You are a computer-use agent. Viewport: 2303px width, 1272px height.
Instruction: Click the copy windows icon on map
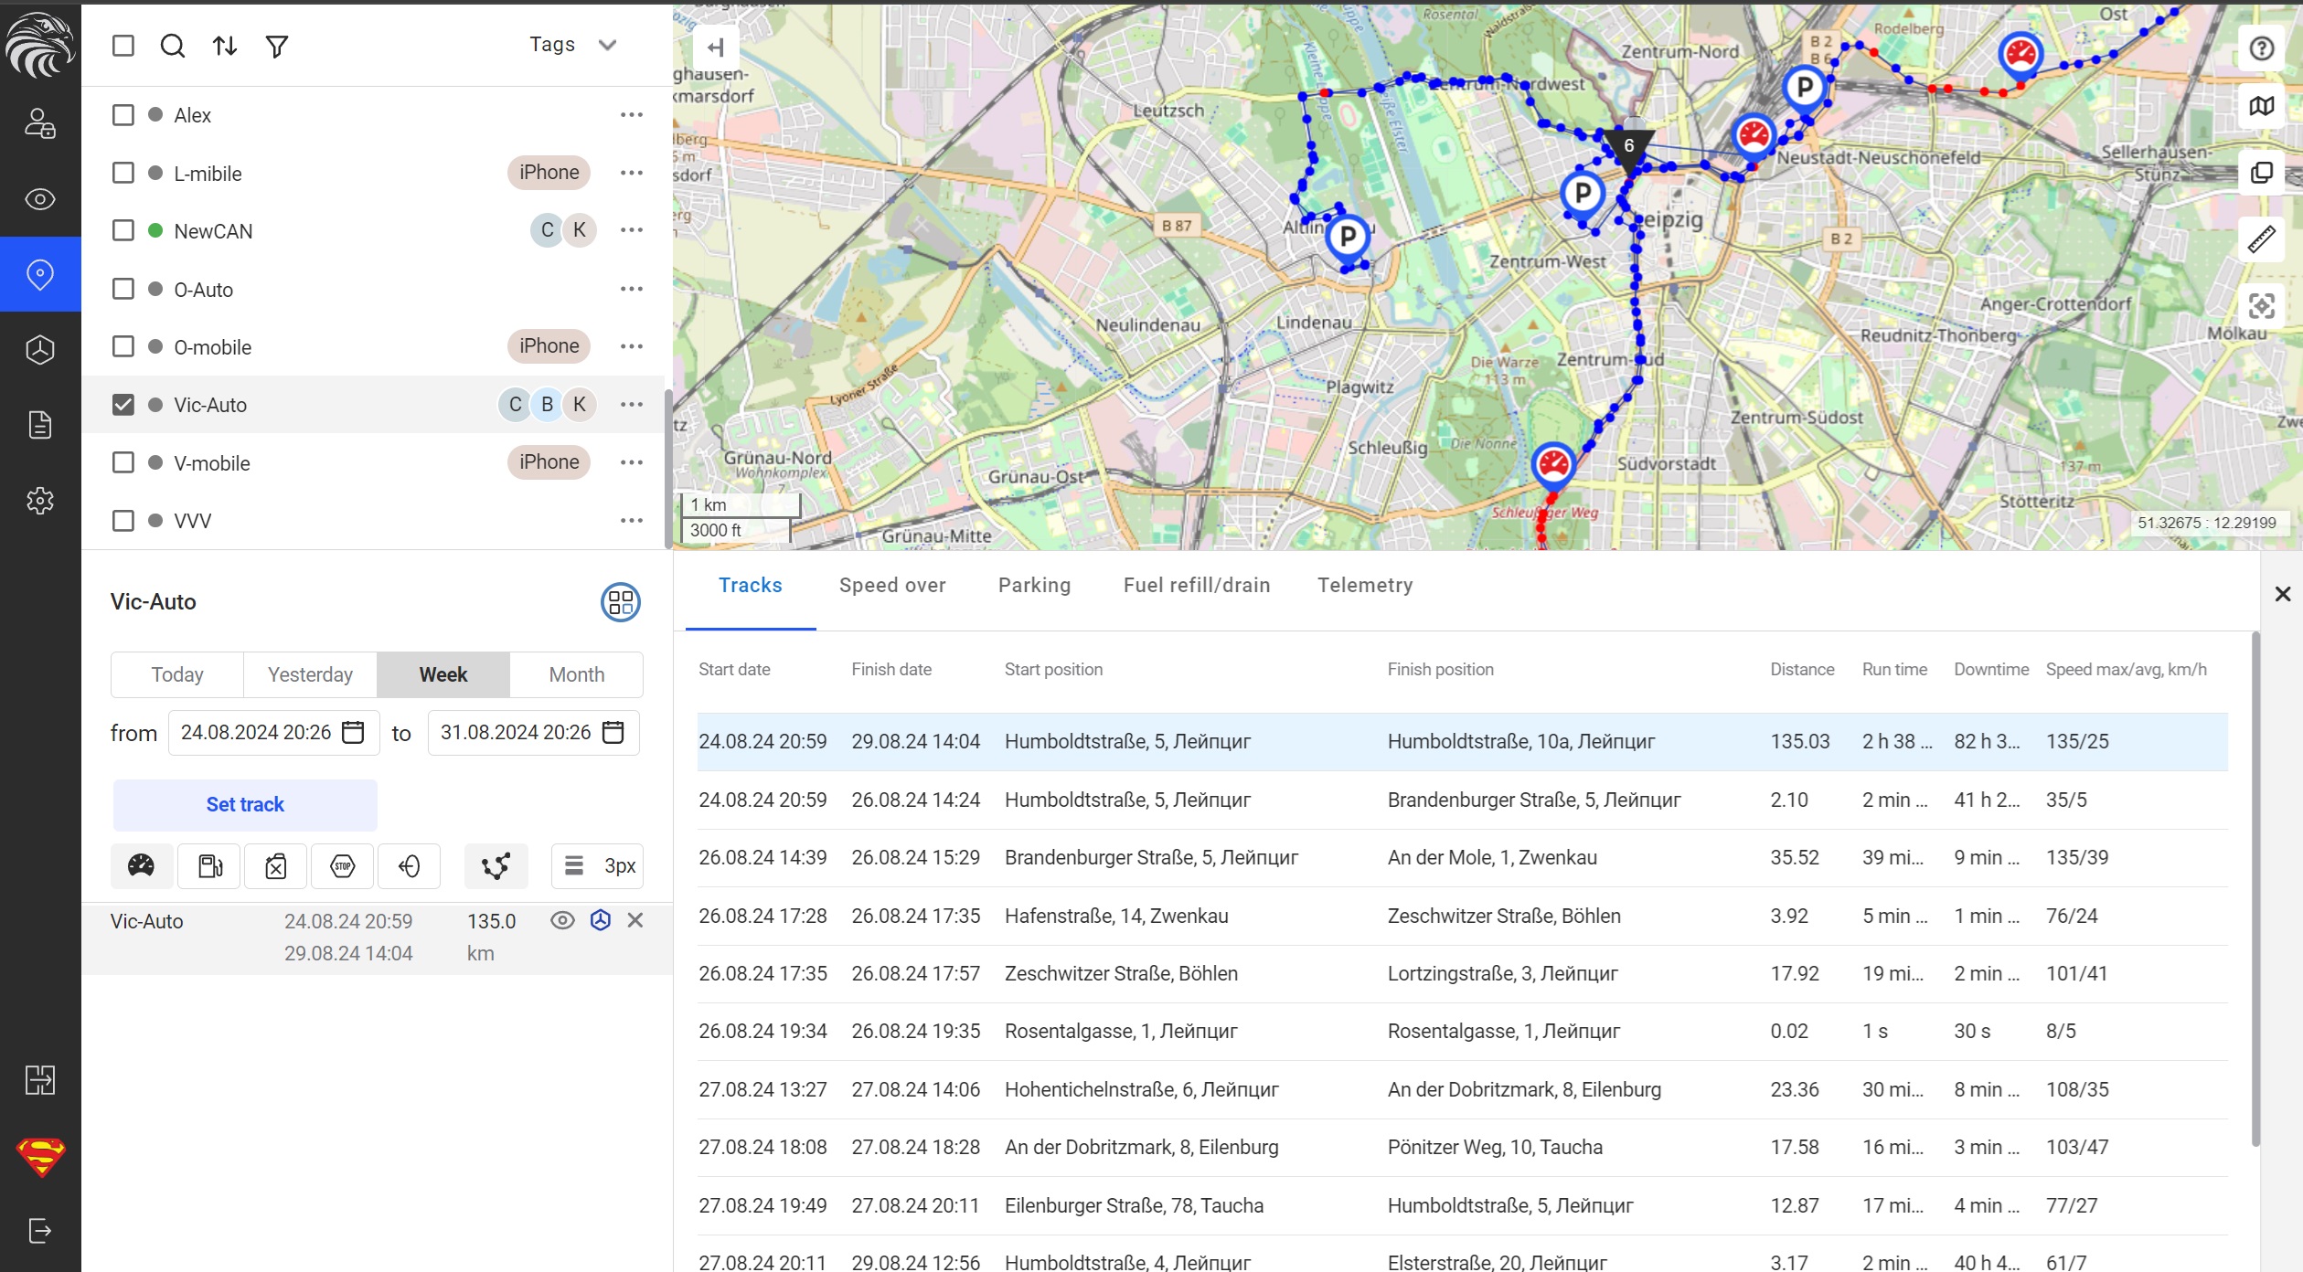click(x=2262, y=173)
